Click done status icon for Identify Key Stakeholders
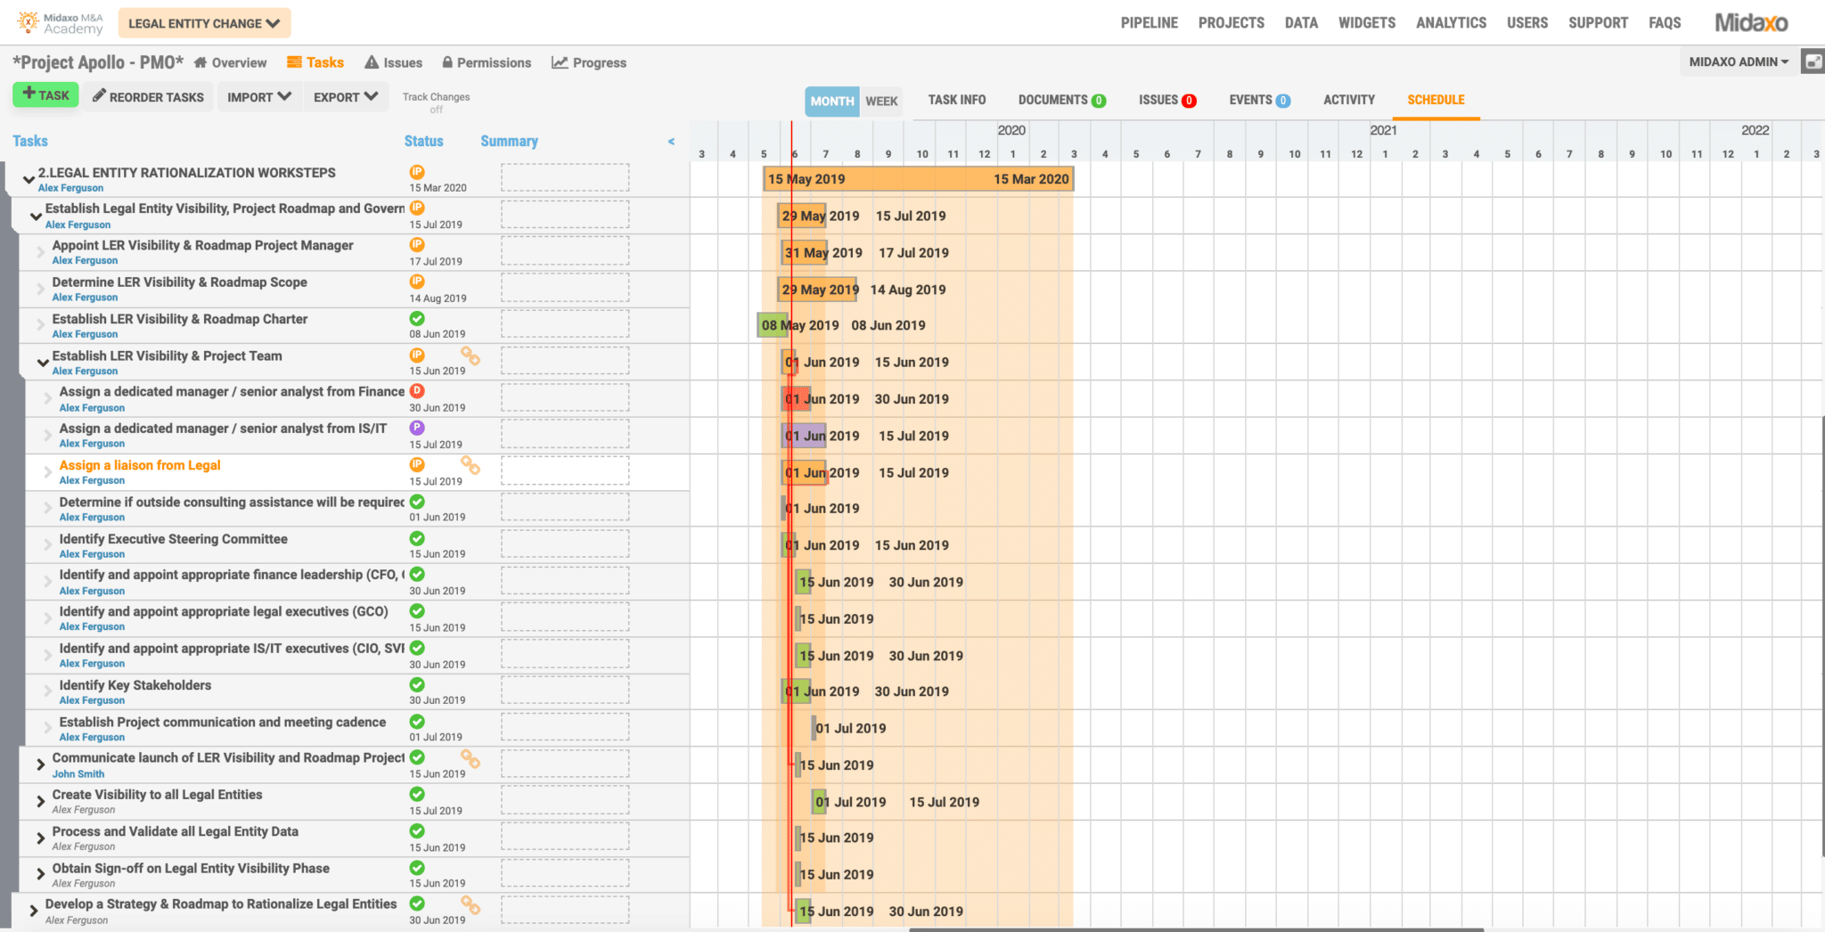This screenshot has height=932, width=1825. pyautogui.click(x=416, y=684)
